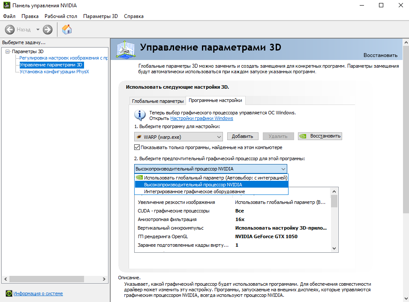Click settings list scroll down arrow
The image size is (409, 302).
pos(334,248)
